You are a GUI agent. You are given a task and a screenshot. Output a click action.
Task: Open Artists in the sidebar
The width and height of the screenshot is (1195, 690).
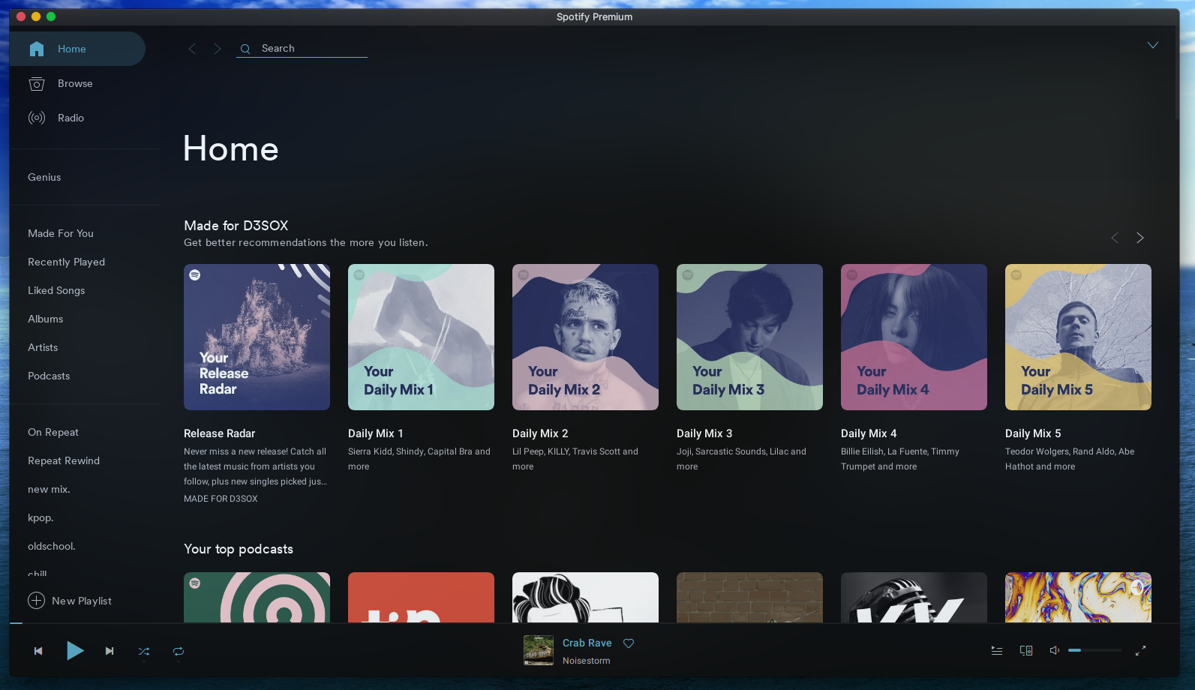43,347
